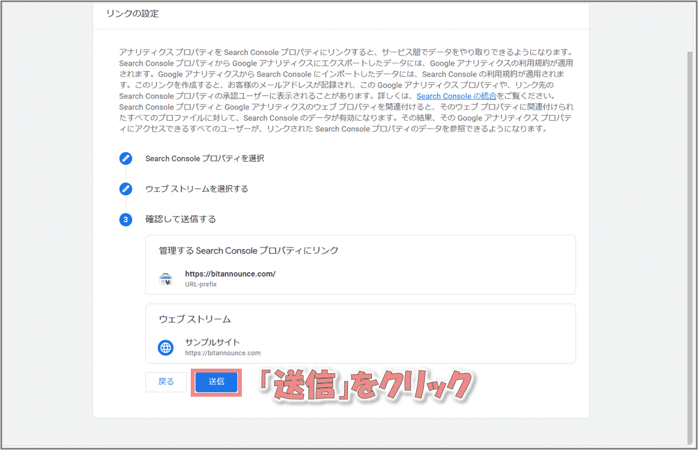The width and height of the screenshot is (698, 450).
Task: Click the https://bitannounce.com/ property URL
Action: click(230, 274)
